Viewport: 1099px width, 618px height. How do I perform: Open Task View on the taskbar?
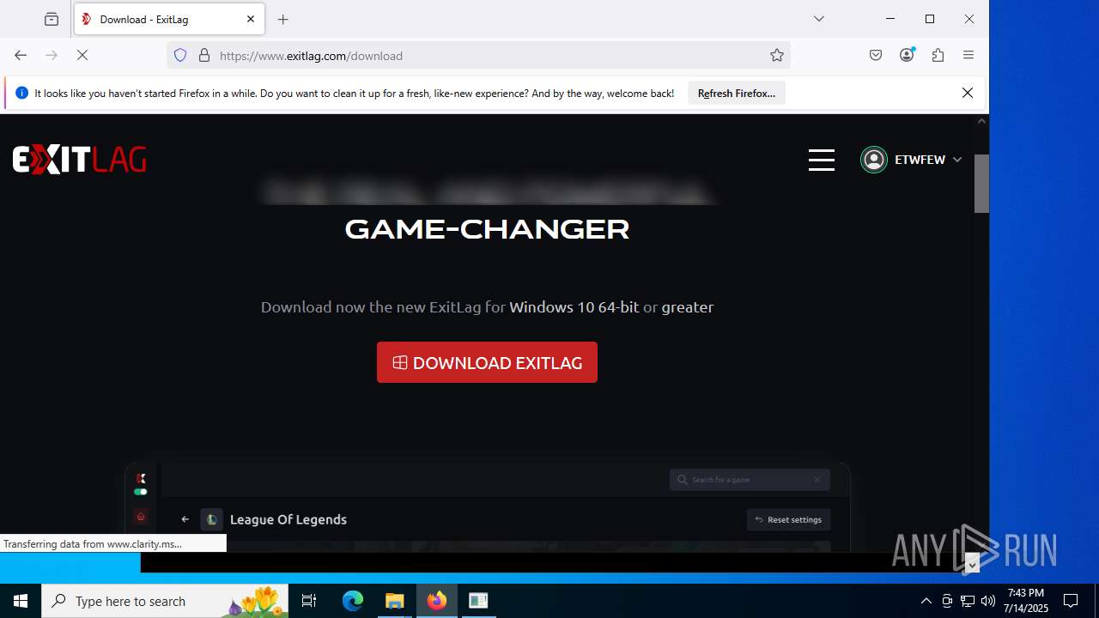click(x=309, y=601)
